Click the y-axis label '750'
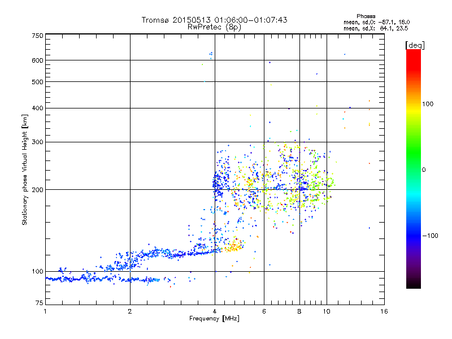 coord(37,36)
